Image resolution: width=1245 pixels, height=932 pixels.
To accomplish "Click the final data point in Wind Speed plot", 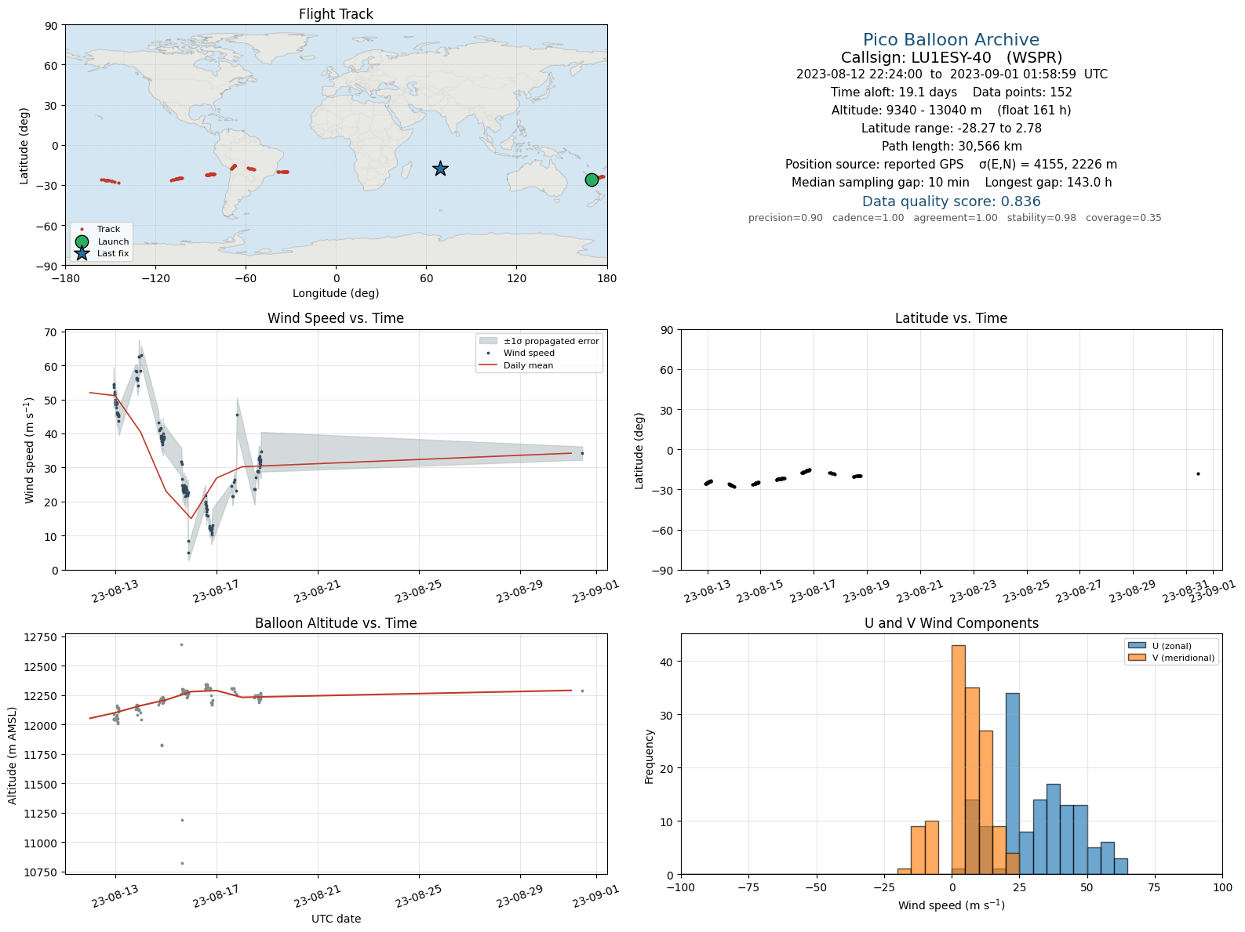I will (x=582, y=453).
